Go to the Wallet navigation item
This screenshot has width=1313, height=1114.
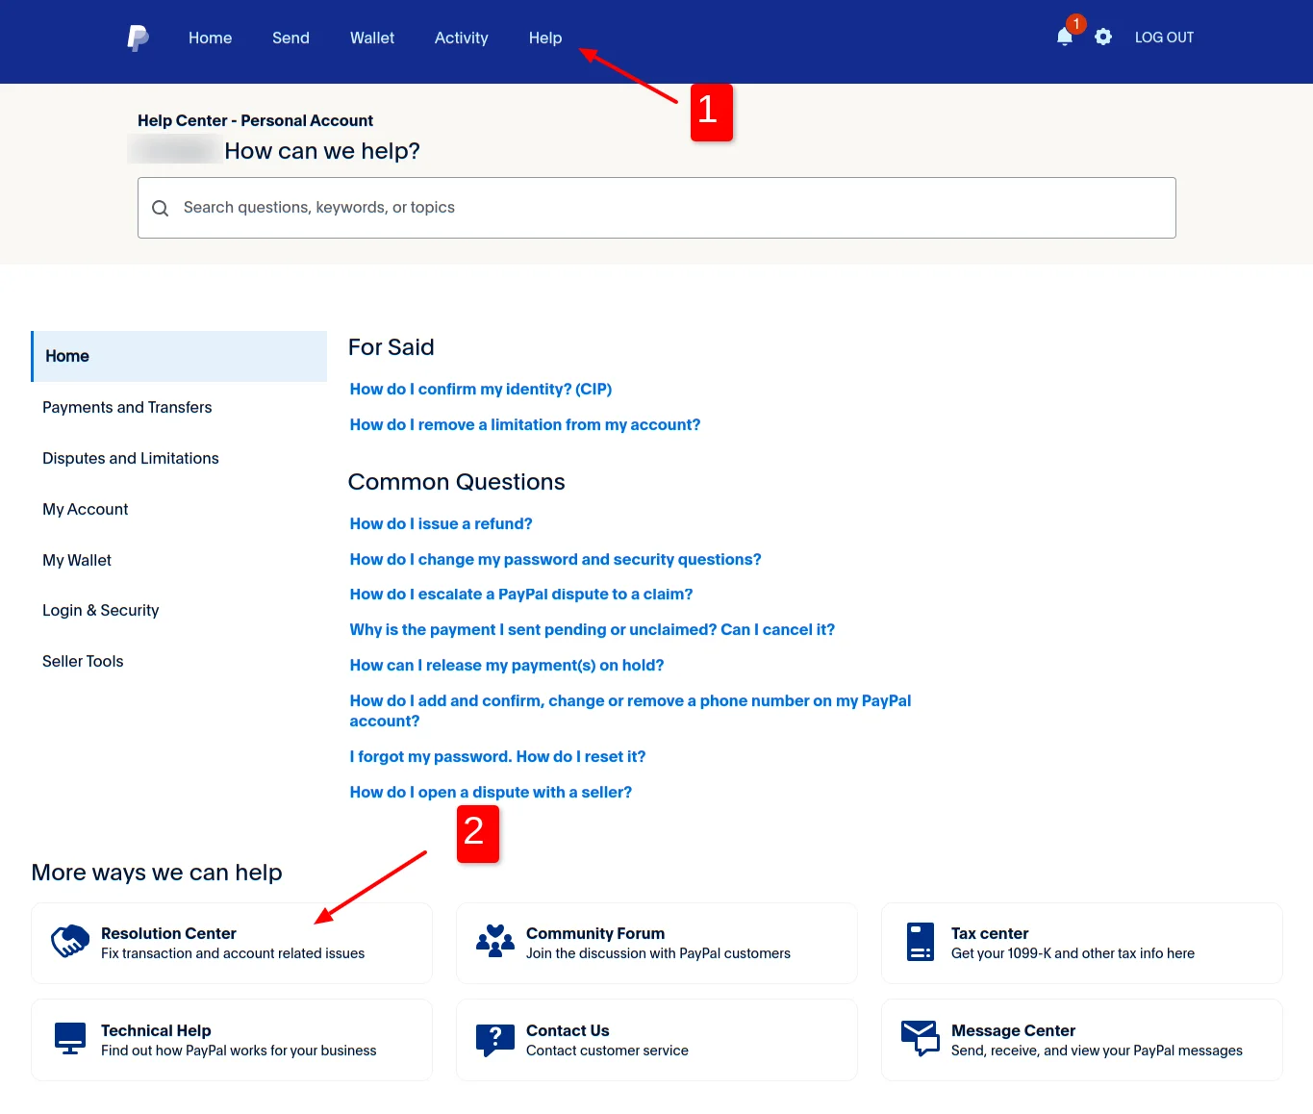point(372,38)
